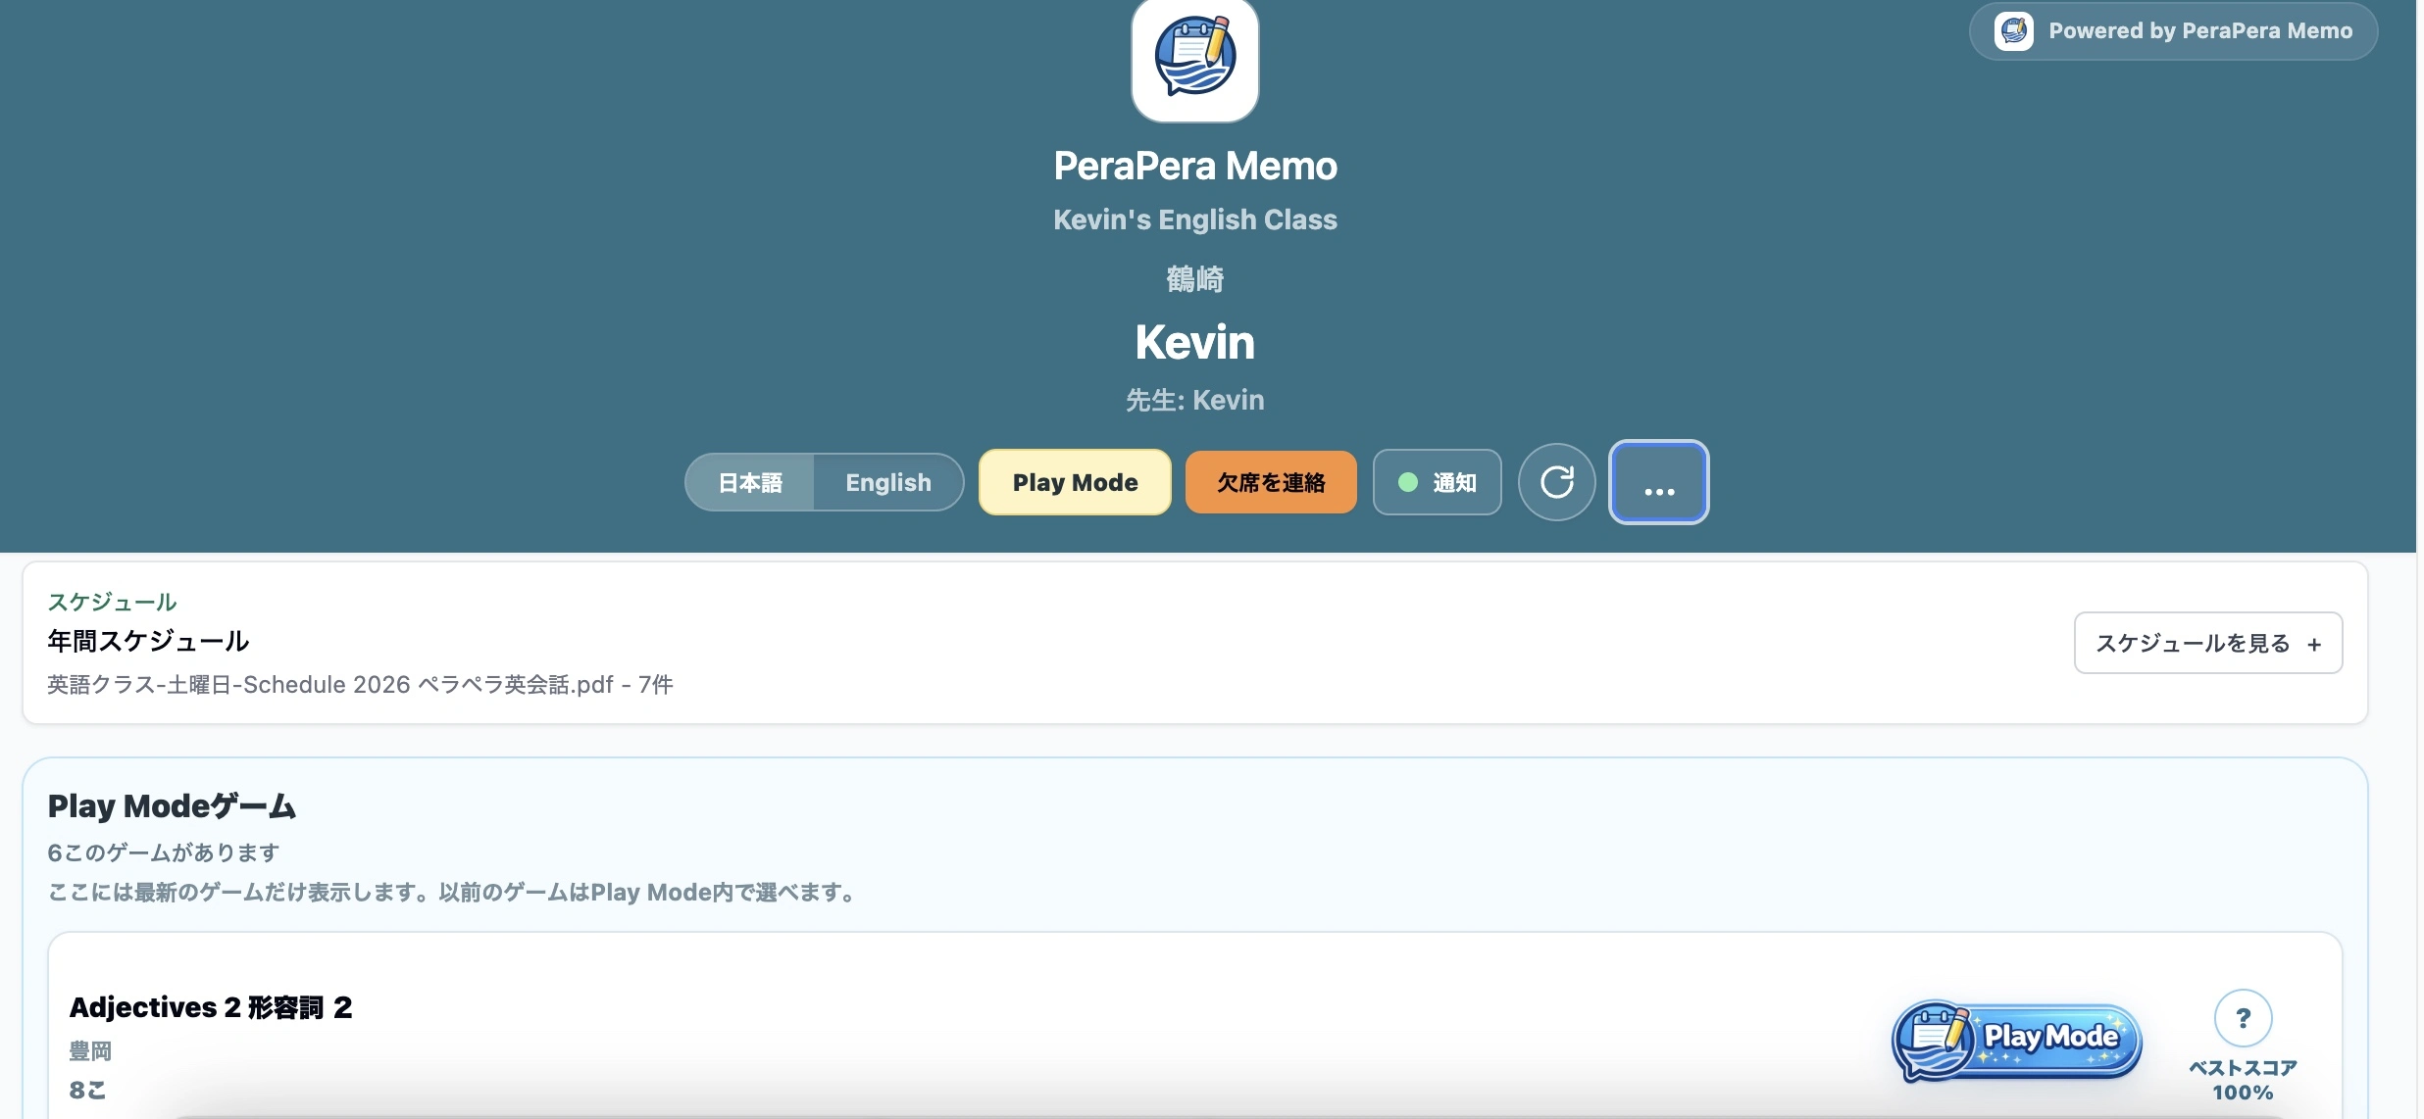Launch Play Mode for Adjectives 2 game
The width and height of the screenshot is (2424, 1119).
click(2016, 1041)
